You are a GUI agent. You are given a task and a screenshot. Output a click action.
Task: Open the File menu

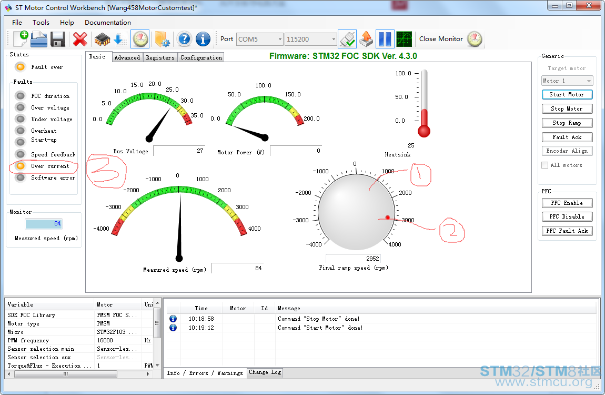[x=17, y=23]
